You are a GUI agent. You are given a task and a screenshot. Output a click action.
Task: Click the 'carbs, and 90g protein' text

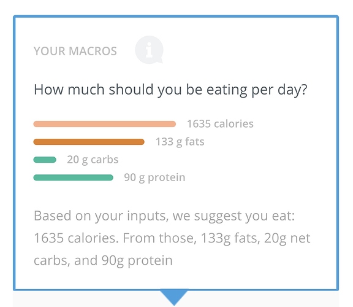[103, 261]
